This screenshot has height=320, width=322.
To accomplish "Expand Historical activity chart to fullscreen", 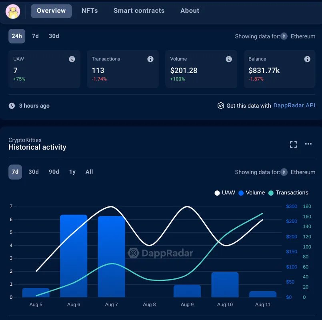I will pyautogui.click(x=293, y=144).
